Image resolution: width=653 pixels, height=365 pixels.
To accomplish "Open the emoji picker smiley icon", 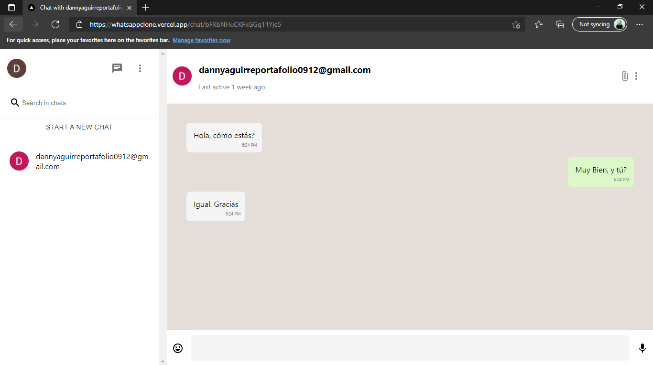I will coord(178,348).
